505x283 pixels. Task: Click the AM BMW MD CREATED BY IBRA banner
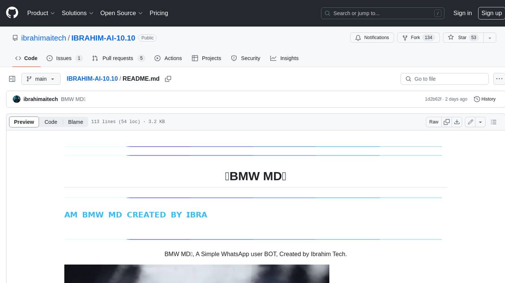coord(136,215)
